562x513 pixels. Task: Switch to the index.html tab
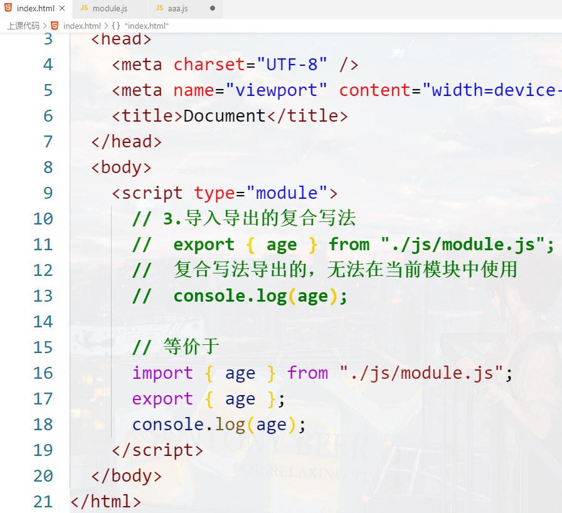(36, 9)
